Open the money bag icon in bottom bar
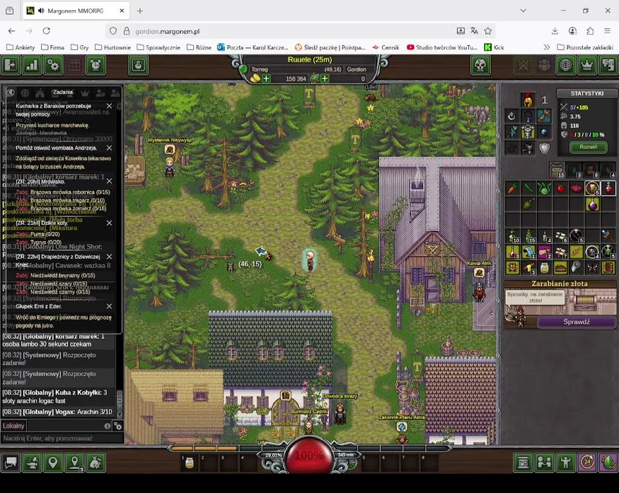 click(x=95, y=462)
